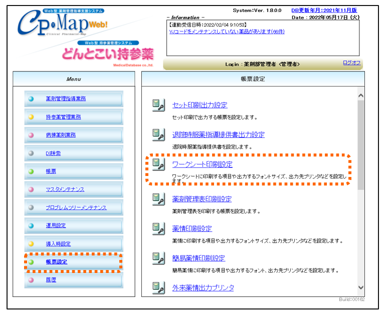The width and height of the screenshot is (384, 316).
Task: Open the 薬剤管理指導業務 menu item
Action: (x=65, y=99)
